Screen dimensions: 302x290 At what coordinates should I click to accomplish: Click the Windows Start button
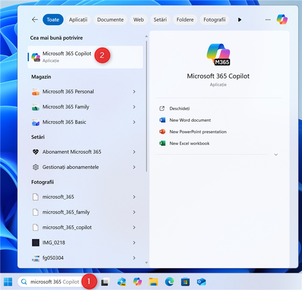click(8, 282)
